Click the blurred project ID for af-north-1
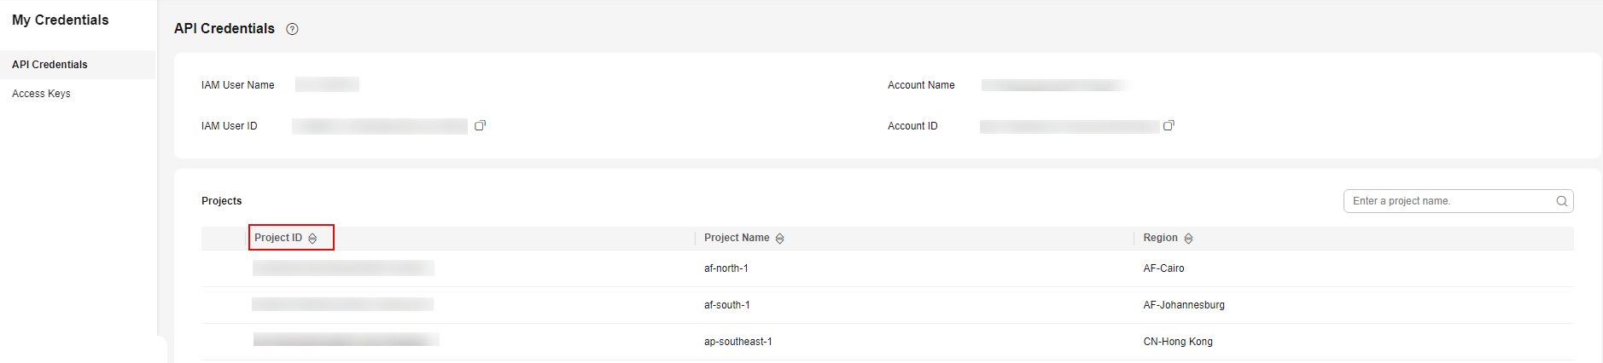The image size is (1603, 363). (x=343, y=268)
